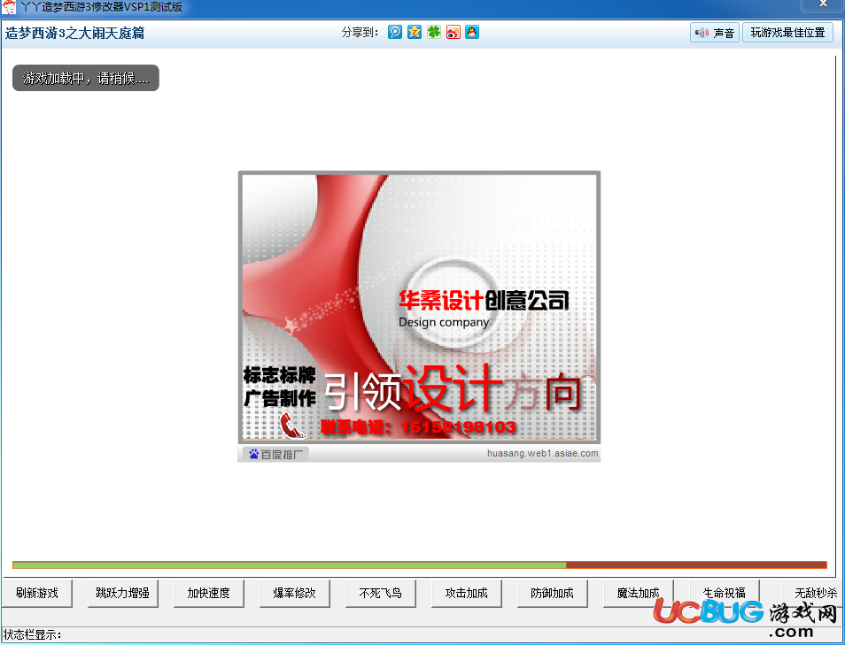Viewport: 845px width, 645px height.
Task: Share to Sina Weibo using the red icon
Action: [x=454, y=33]
